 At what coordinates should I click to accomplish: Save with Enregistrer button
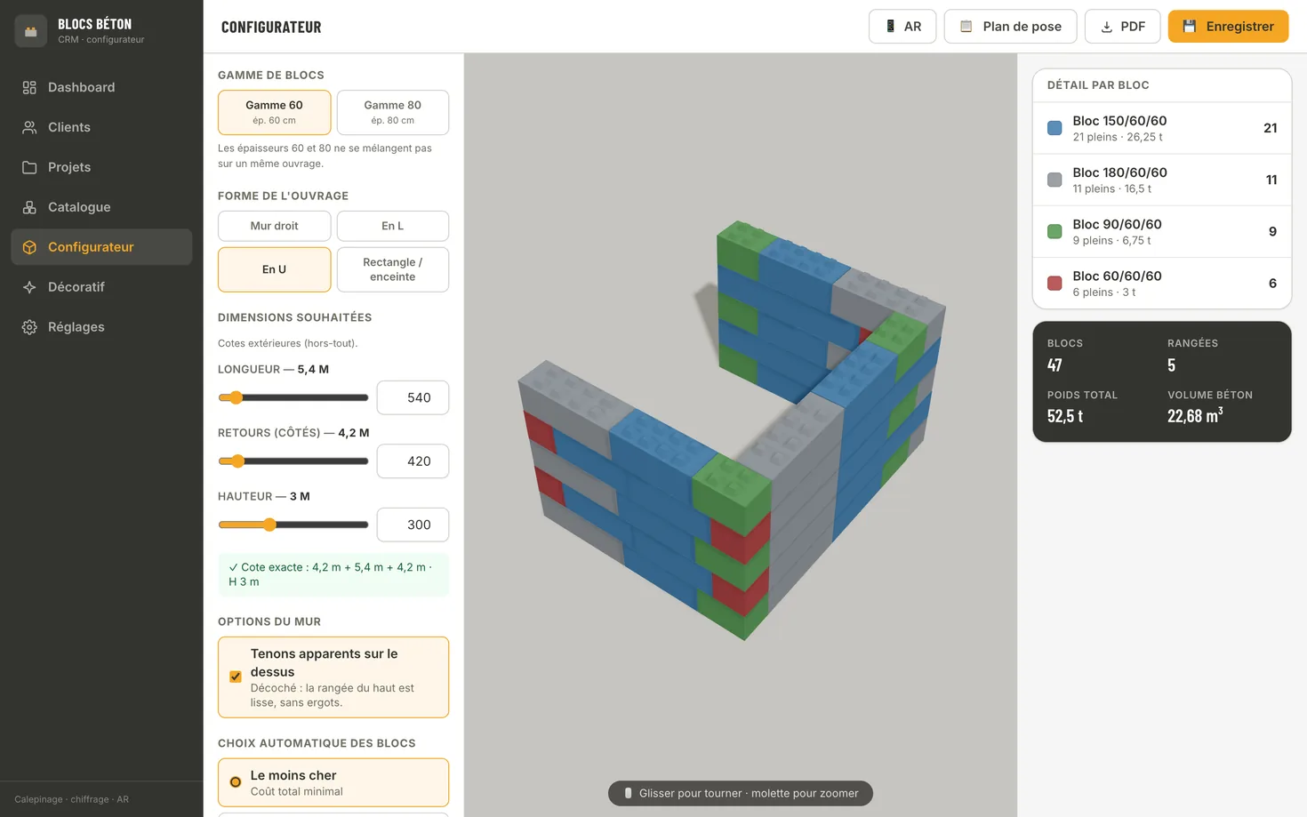(x=1228, y=27)
